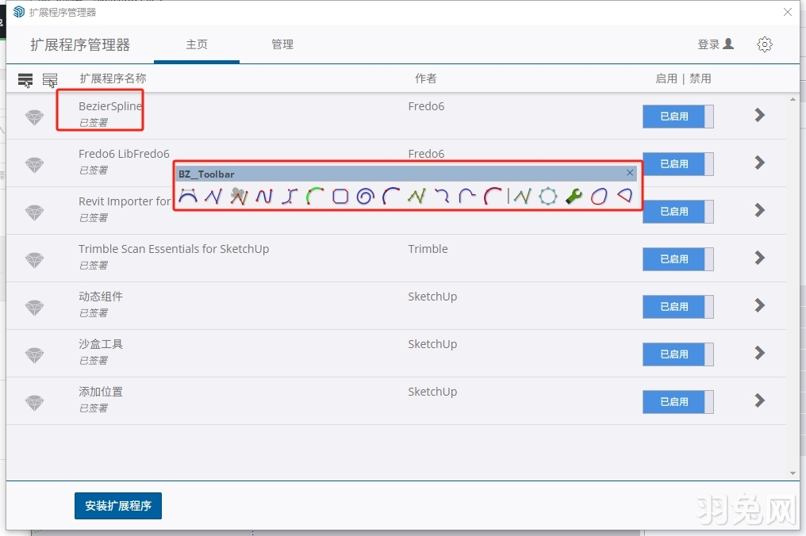
Task: Switch to the 管理 tab
Action: pyautogui.click(x=282, y=44)
